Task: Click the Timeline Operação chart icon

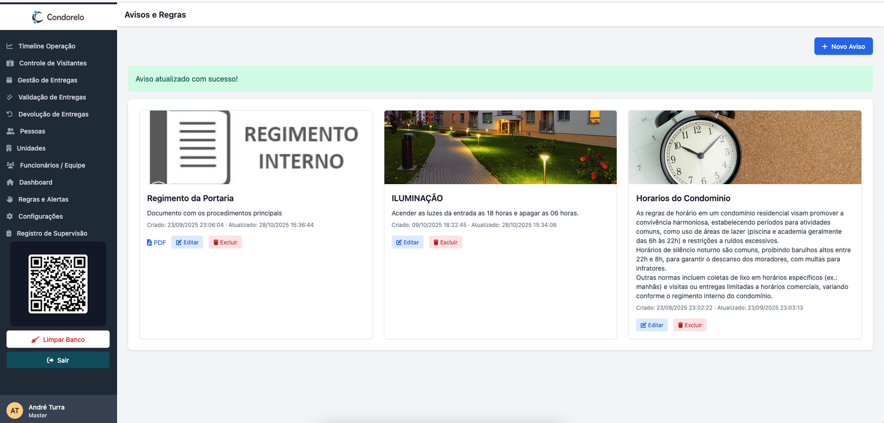Action: (10, 46)
